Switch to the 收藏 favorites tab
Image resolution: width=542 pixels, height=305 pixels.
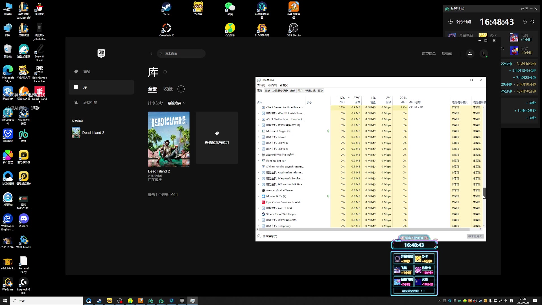[168, 89]
